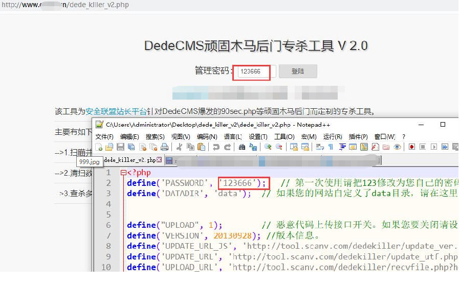Viewport: 460px width, 286px height.
Task: Click the 'DATADIR' text on line 3
Action: [x=182, y=194]
